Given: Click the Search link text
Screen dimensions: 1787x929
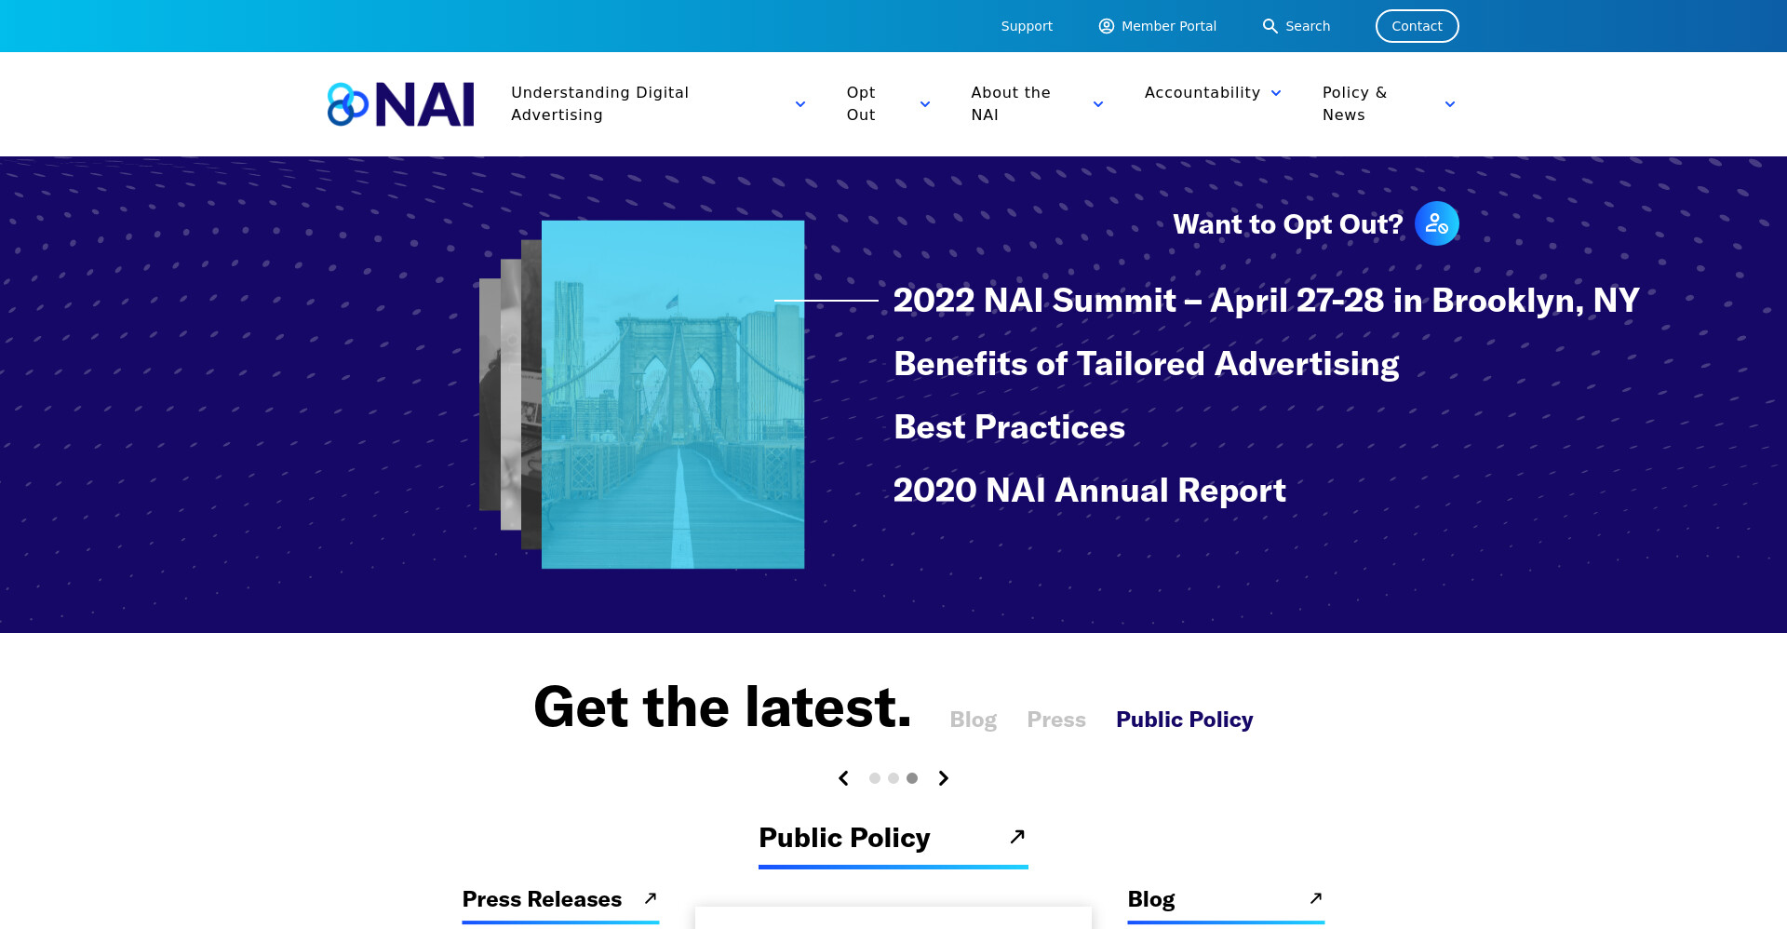Looking at the screenshot, I should point(1308,26).
